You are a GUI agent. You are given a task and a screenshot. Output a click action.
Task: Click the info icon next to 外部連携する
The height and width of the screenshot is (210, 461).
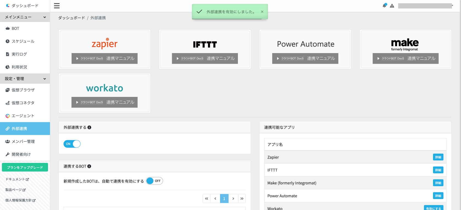click(x=89, y=127)
